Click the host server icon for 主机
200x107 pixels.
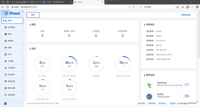6,54
